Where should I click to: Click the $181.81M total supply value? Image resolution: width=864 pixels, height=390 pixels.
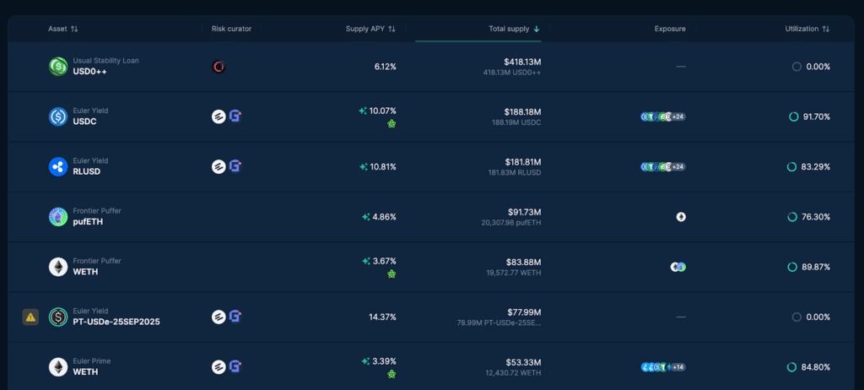click(x=523, y=162)
